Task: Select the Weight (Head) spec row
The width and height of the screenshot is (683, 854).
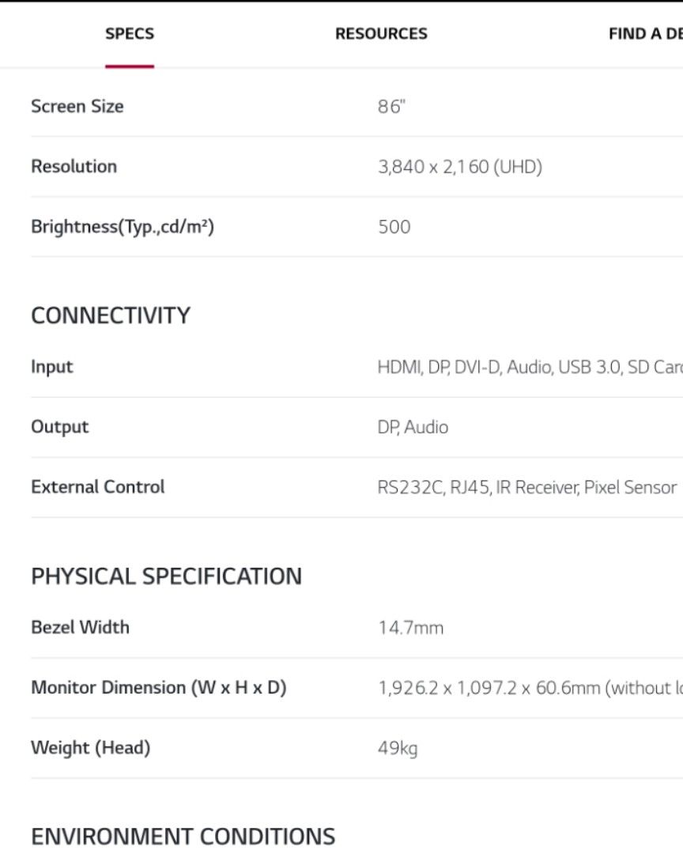Action: [90, 747]
